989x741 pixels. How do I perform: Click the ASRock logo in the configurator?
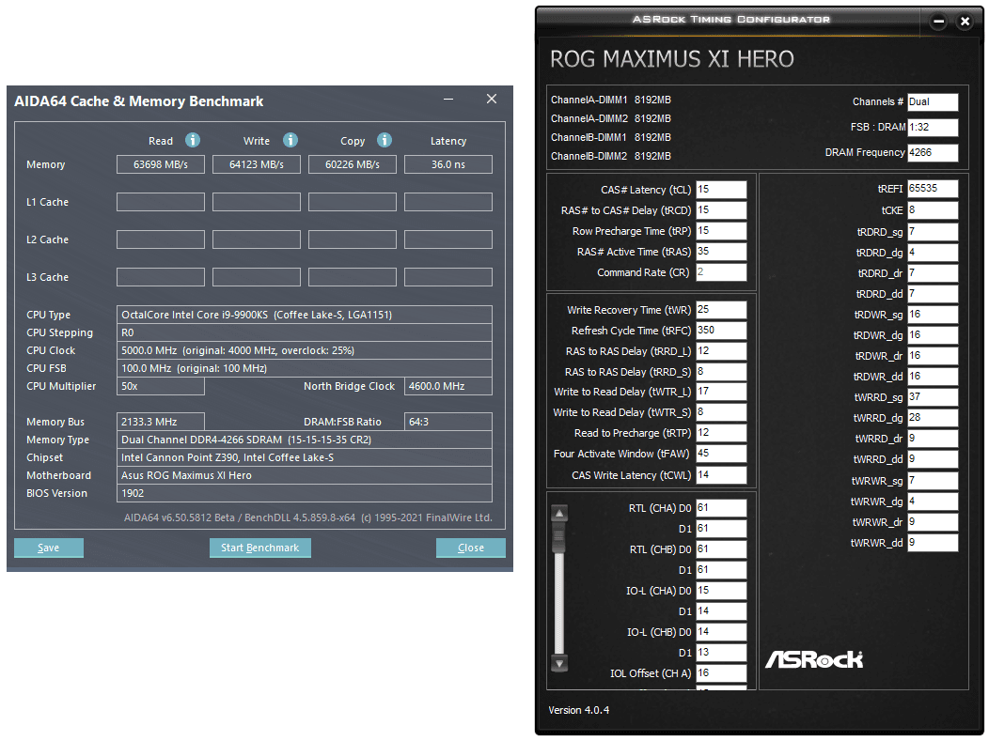[813, 659]
